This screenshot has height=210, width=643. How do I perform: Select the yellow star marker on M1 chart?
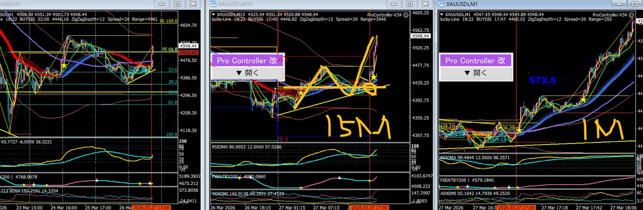(x=583, y=99)
